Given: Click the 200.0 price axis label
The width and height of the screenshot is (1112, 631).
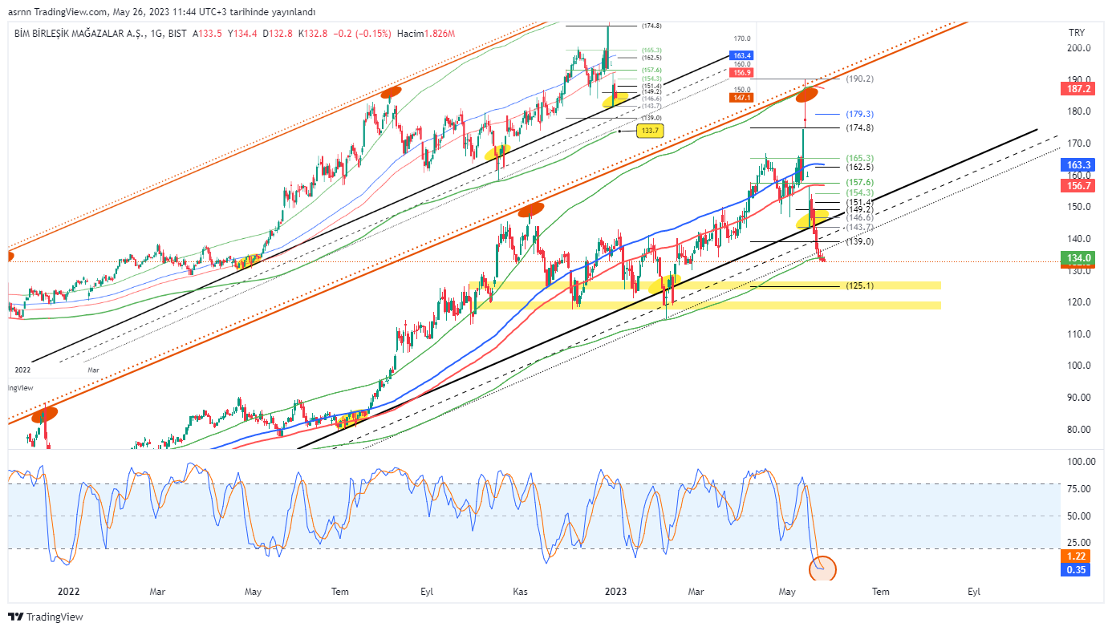Looking at the screenshot, I should (x=1078, y=48).
